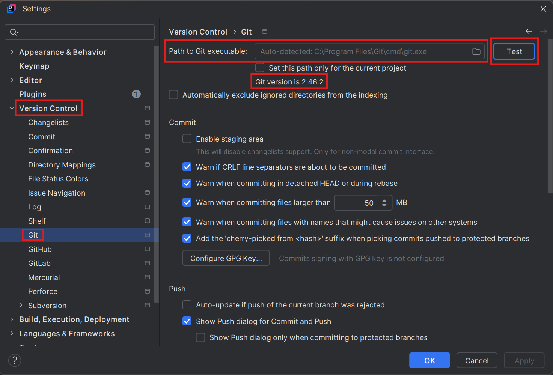Disable CRLF line separator warning
Image resolution: width=553 pixels, height=375 pixels.
[x=187, y=167]
